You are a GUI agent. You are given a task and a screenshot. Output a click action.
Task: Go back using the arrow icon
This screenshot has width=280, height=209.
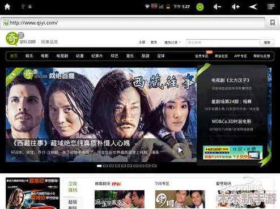(x=253, y=7)
